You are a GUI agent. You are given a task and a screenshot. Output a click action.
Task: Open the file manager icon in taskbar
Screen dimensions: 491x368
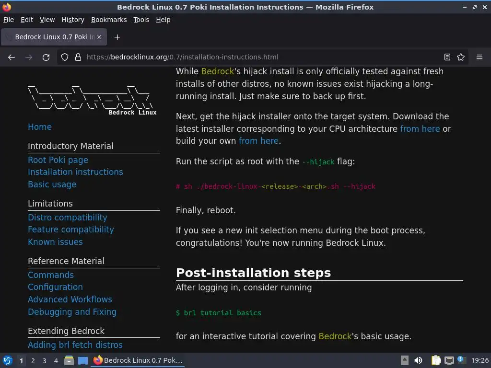pyautogui.click(x=69, y=360)
